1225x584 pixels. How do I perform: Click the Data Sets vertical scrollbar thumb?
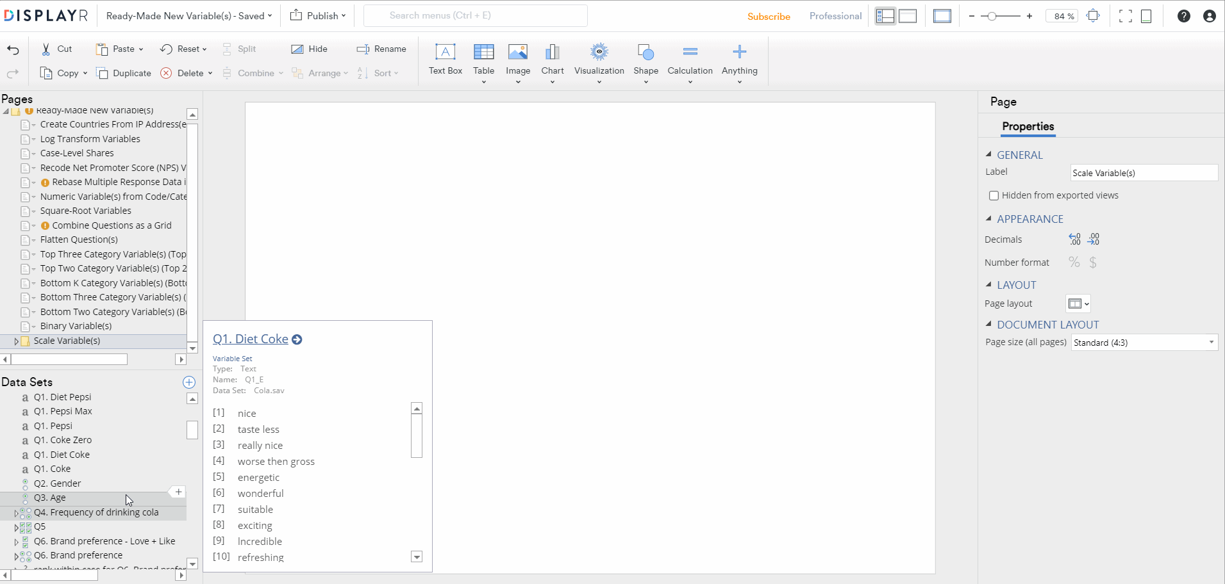[x=192, y=430]
